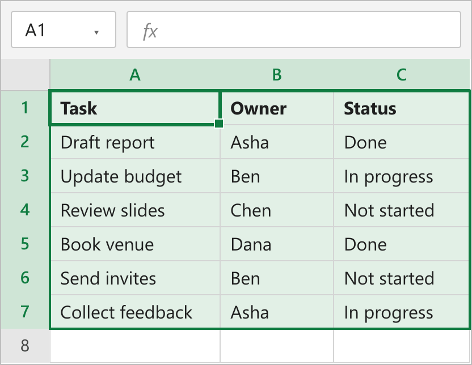This screenshot has width=472, height=365.
Task: Select the Send invites cell
Action: click(135, 278)
